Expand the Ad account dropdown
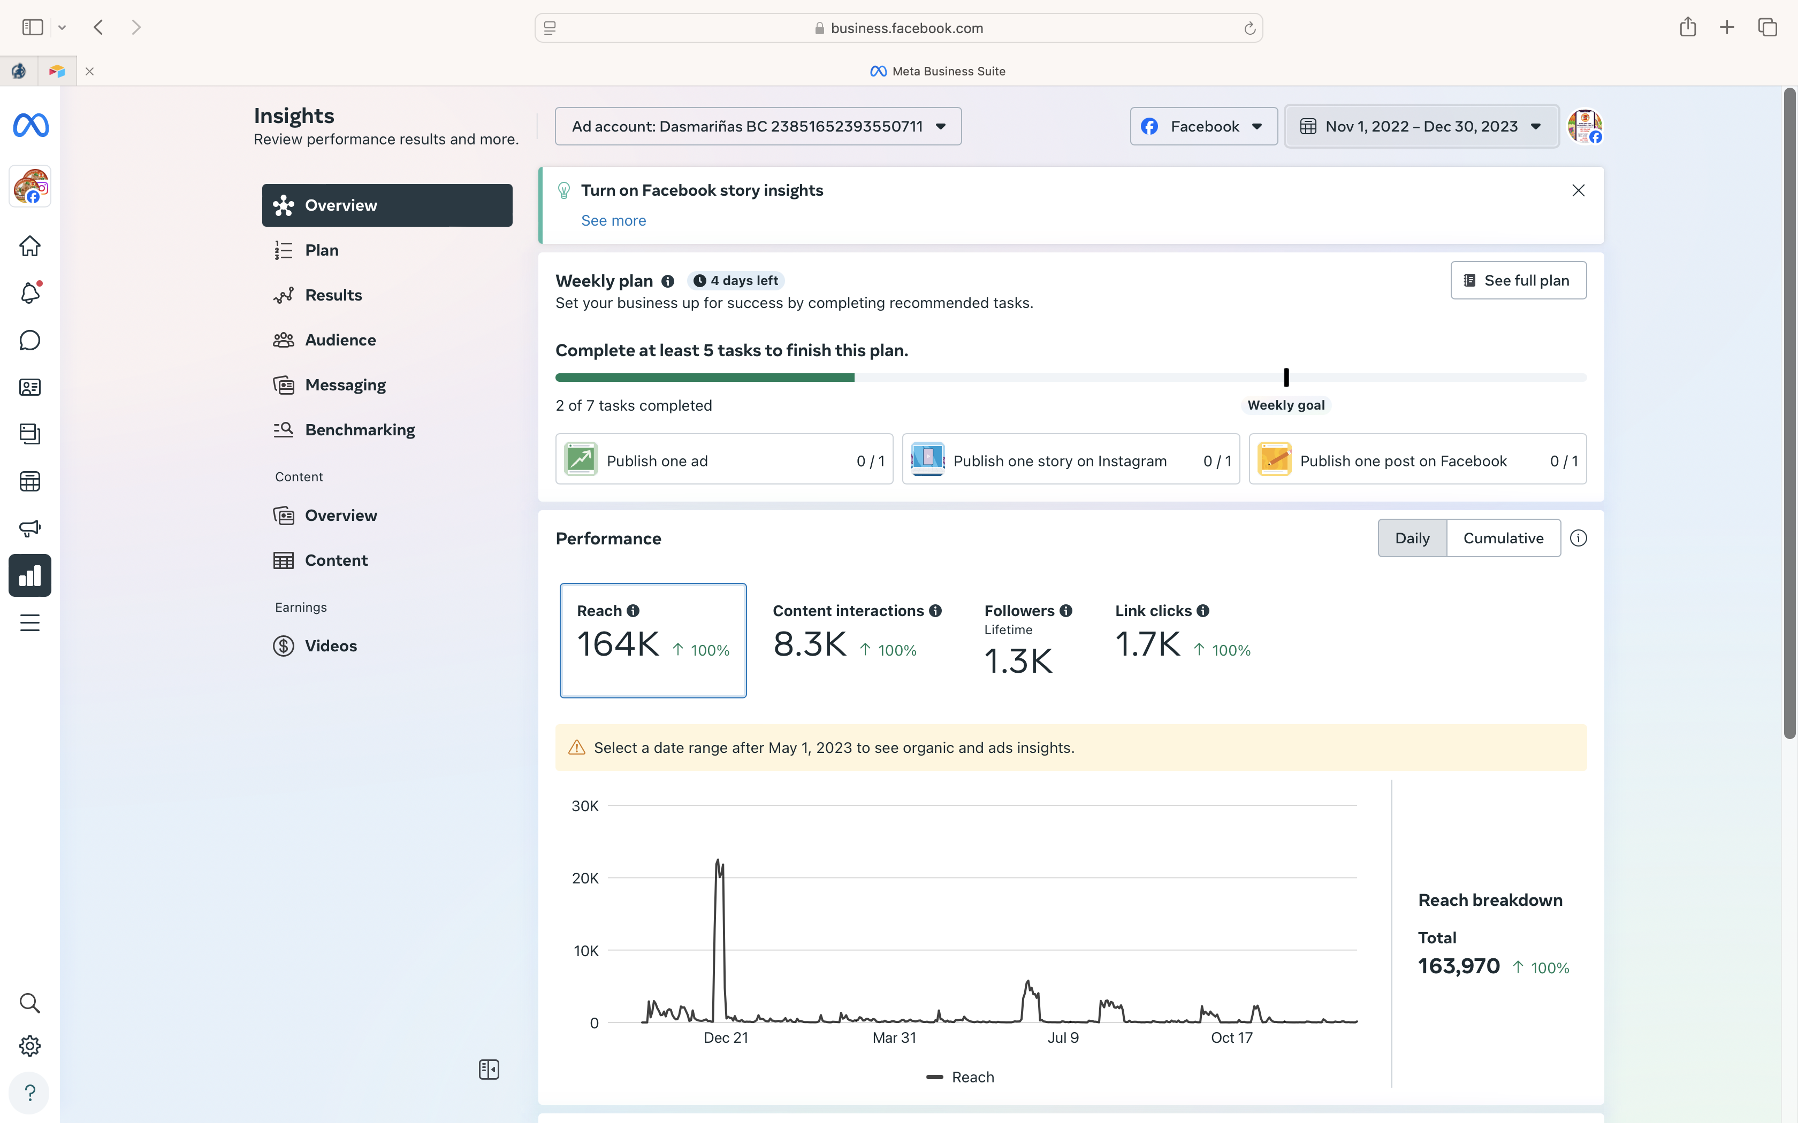This screenshot has height=1123, width=1798. coord(758,126)
